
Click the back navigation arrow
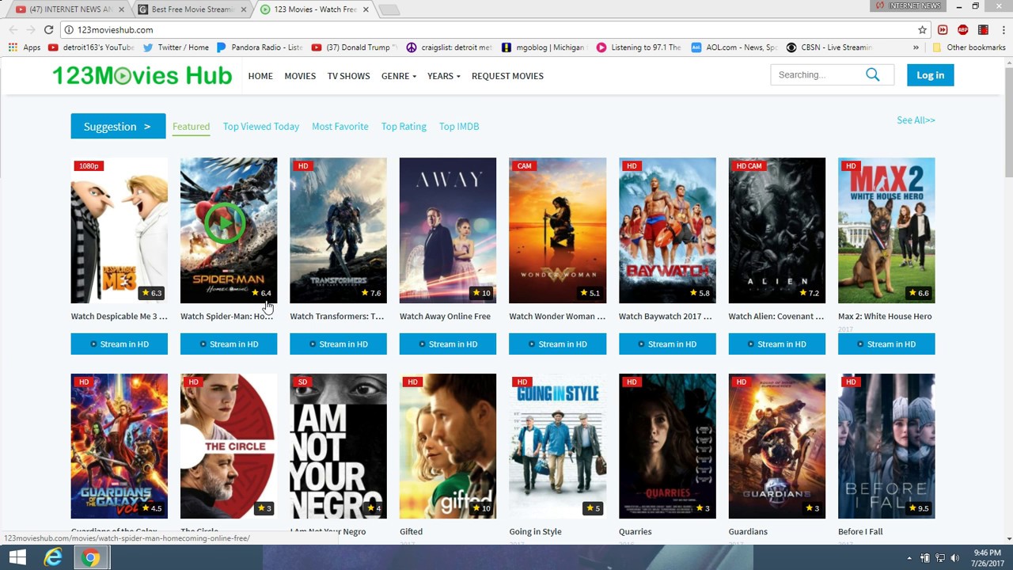(13, 29)
